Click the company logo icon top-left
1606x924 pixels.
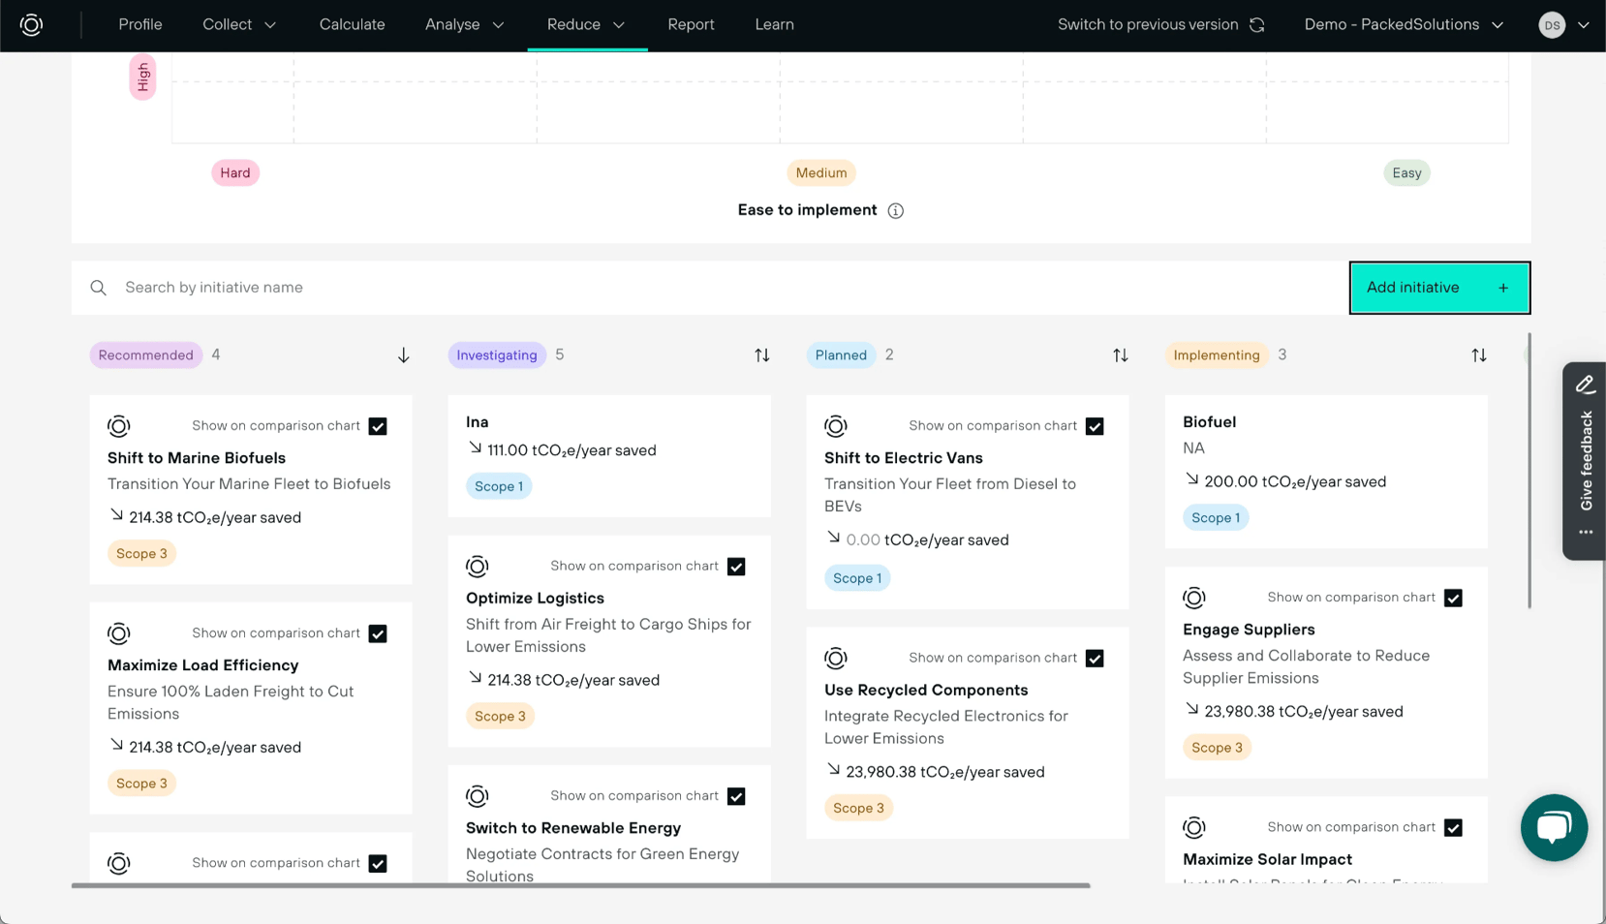point(32,25)
